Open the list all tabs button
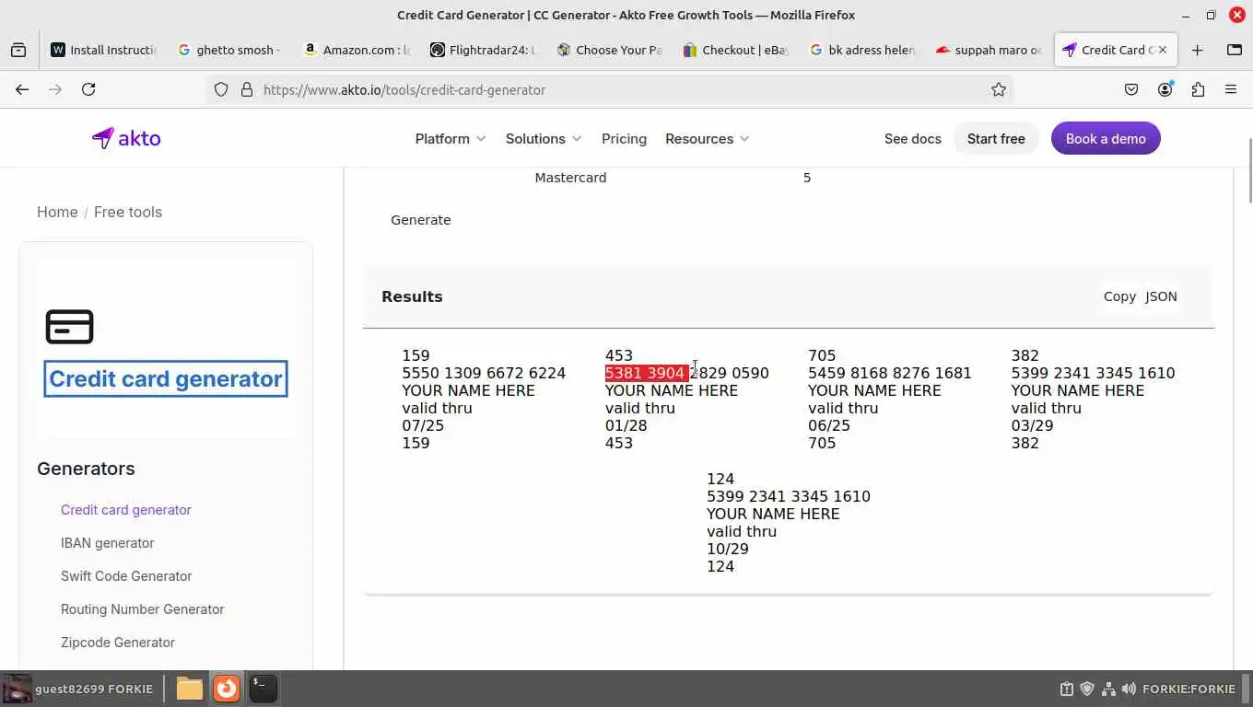Screen dimensions: 1253x707 point(1235,50)
